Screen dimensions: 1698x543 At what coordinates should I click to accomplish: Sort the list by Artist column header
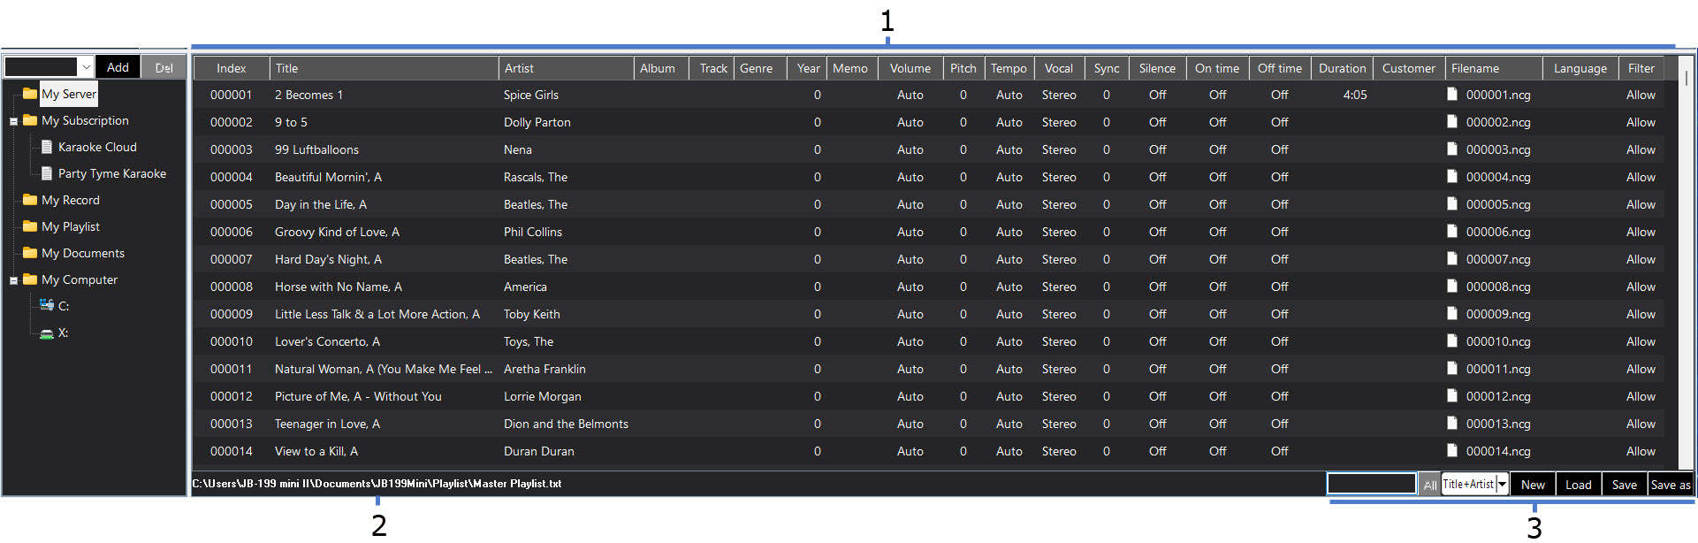point(566,68)
